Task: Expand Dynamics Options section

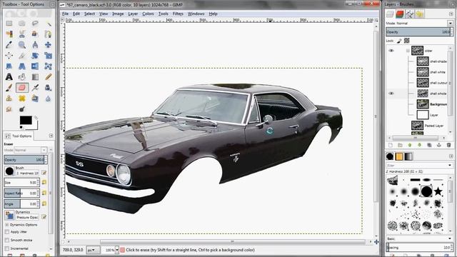Action: 6,225
